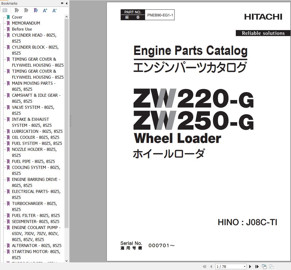
Task: Open the page number dropdown
Action: (x=245, y=266)
